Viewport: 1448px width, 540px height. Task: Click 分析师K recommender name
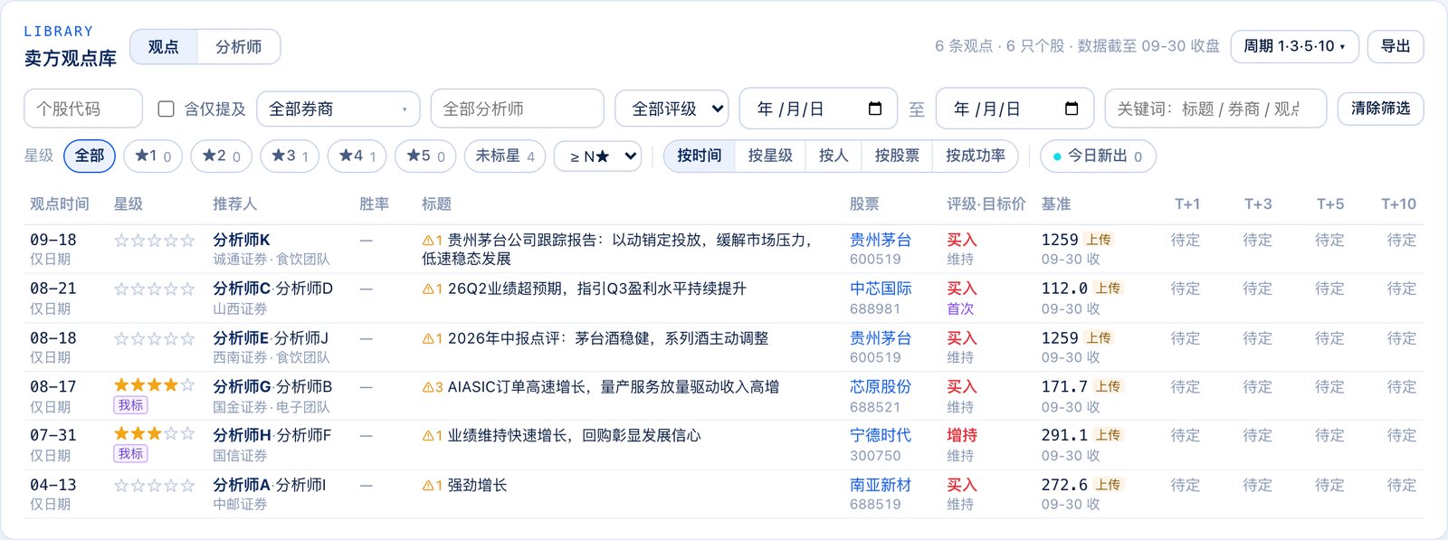(242, 240)
